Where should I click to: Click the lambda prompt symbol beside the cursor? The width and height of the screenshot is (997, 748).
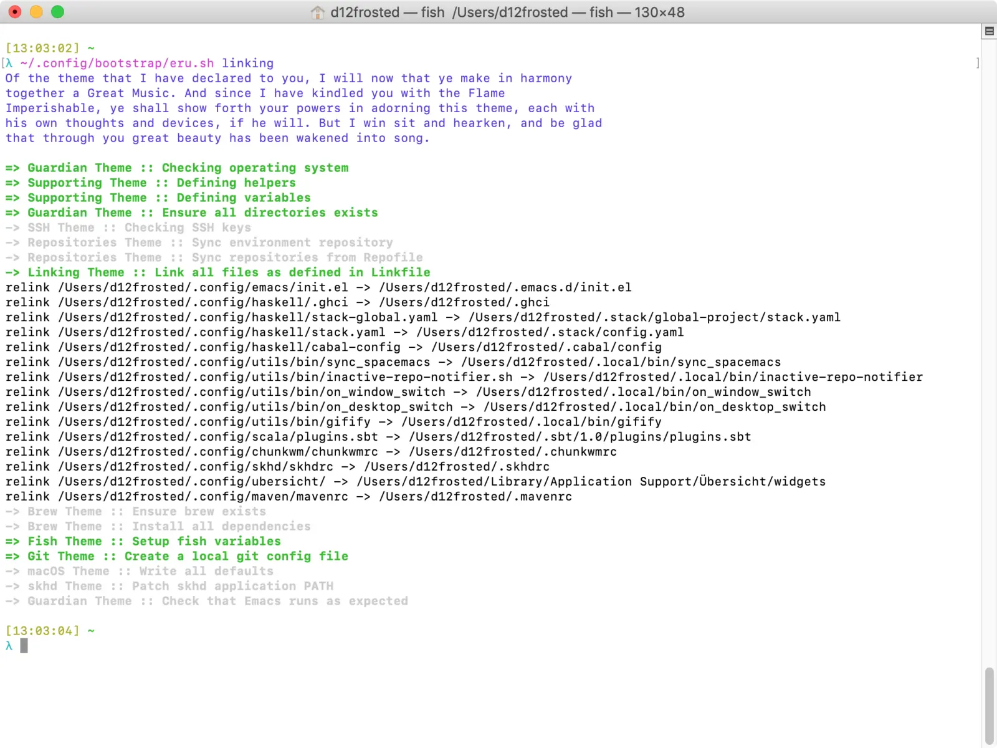click(9, 646)
